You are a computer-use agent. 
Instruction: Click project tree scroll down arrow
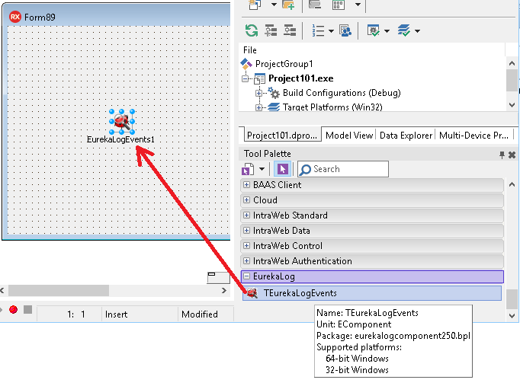coord(512,105)
